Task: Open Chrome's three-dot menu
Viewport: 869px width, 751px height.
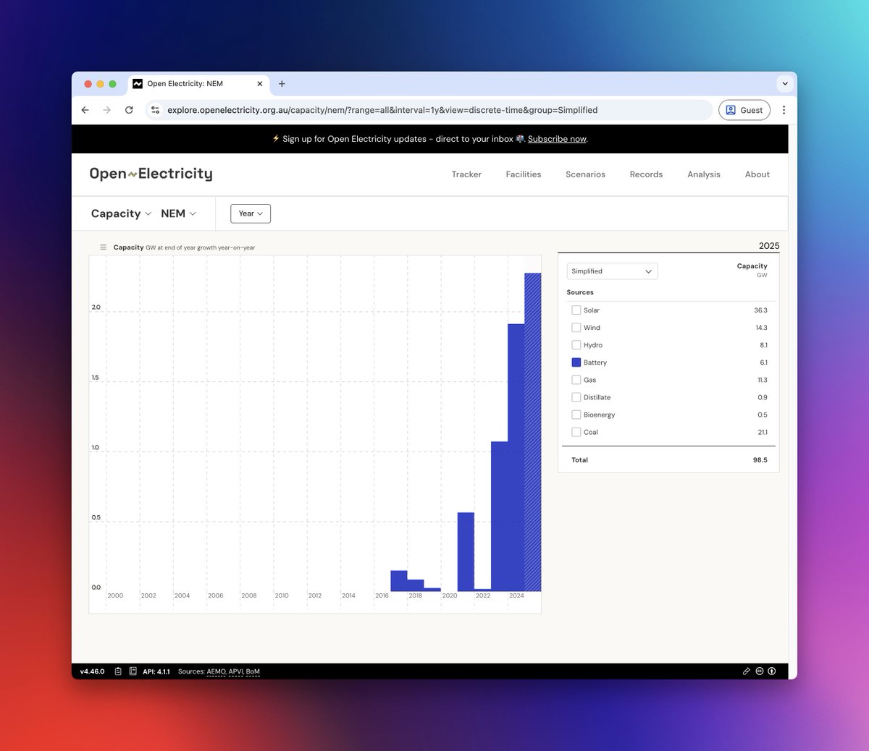Action: (x=784, y=110)
